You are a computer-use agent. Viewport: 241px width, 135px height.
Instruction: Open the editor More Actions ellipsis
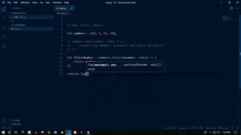(x=237, y=8)
